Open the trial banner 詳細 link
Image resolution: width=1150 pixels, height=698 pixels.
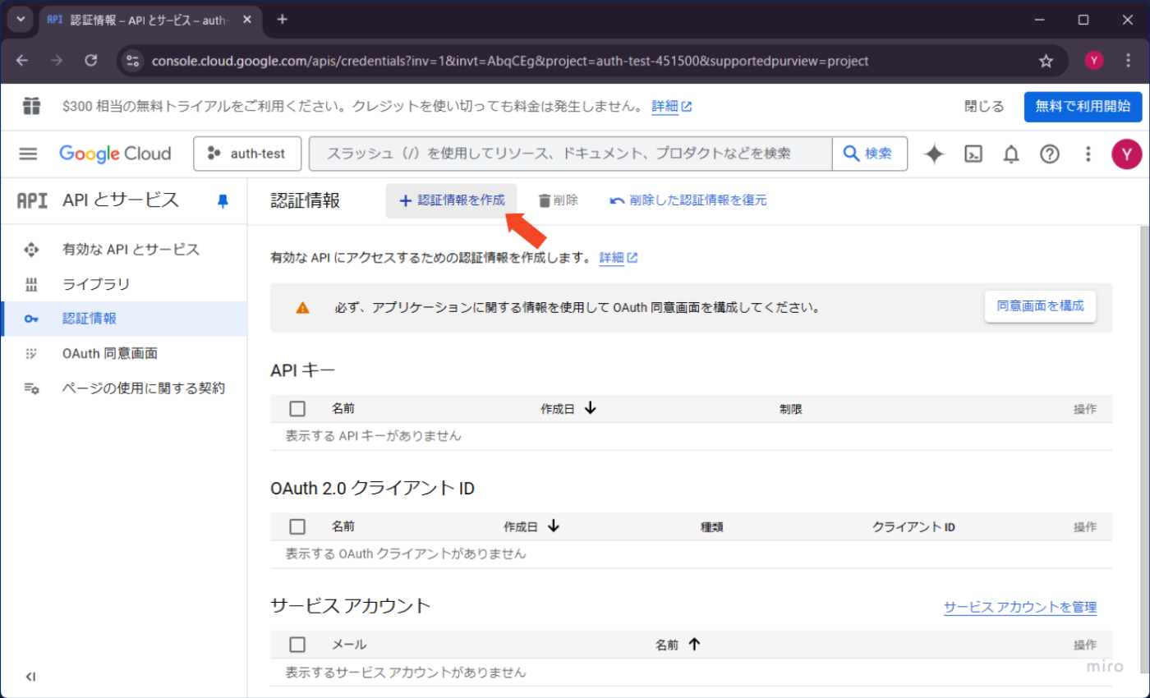tap(672, 106)
